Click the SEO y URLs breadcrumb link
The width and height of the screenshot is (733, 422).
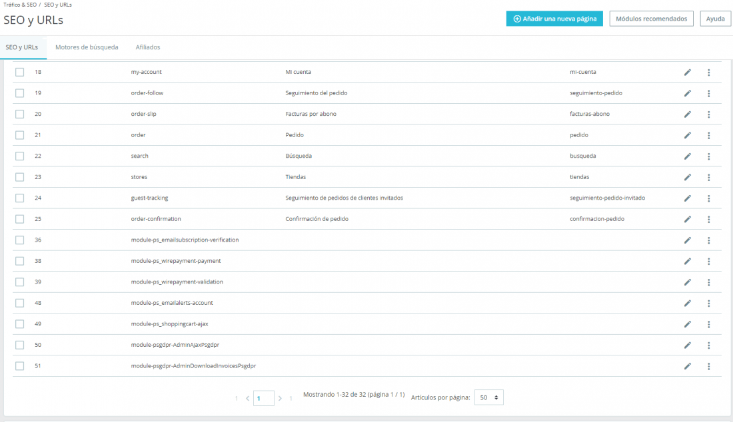(x=58, y=5)
